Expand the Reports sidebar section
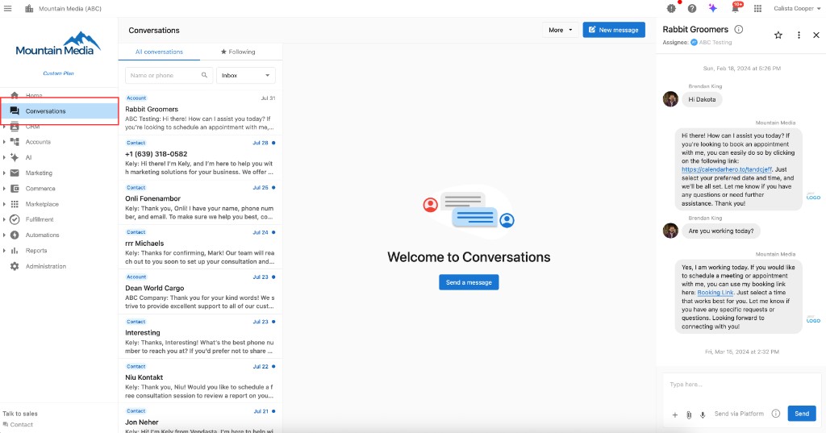The height and width of the screenshot is (433, 826). pos(4,251)
